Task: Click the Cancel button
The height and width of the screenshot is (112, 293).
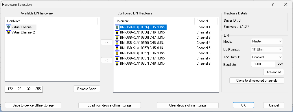Action: click(x=274, y=105)
